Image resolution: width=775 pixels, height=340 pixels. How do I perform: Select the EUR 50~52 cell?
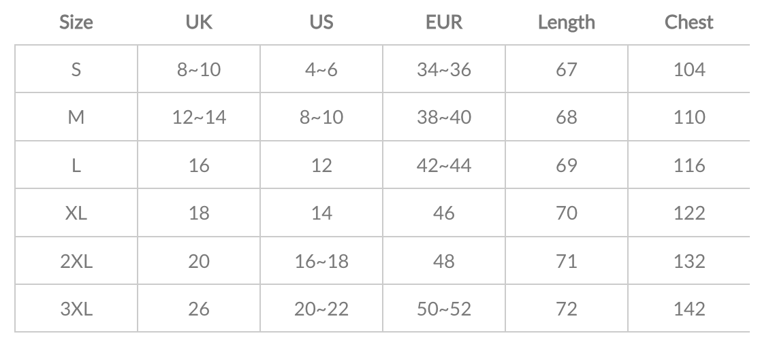click(444, 309)
